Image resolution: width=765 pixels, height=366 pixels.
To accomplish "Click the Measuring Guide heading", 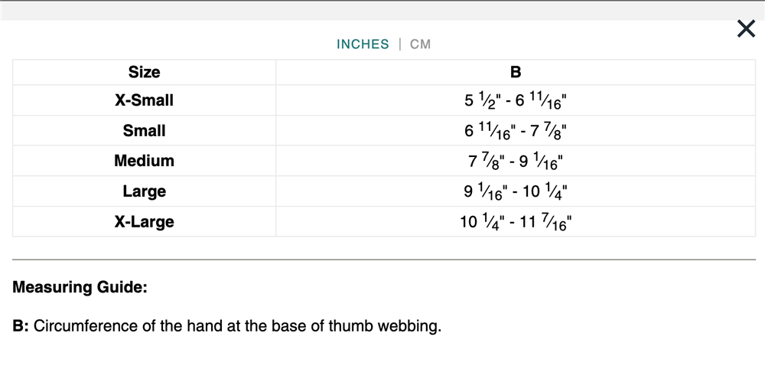I will coord(80,288).
